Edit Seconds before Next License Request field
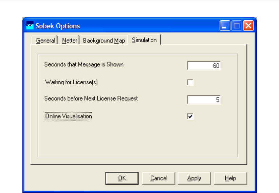 coord(204,100)
